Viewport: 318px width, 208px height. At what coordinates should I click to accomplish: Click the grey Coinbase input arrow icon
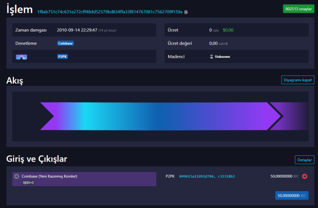point(16,176)
